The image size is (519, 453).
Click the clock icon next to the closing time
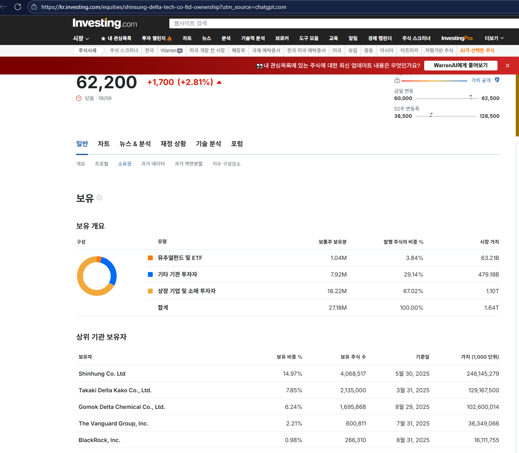click(79, 98)
